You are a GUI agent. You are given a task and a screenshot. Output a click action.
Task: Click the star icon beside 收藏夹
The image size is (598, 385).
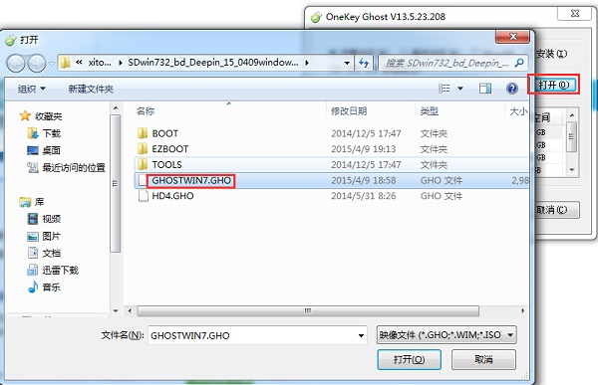coord(25,115)
